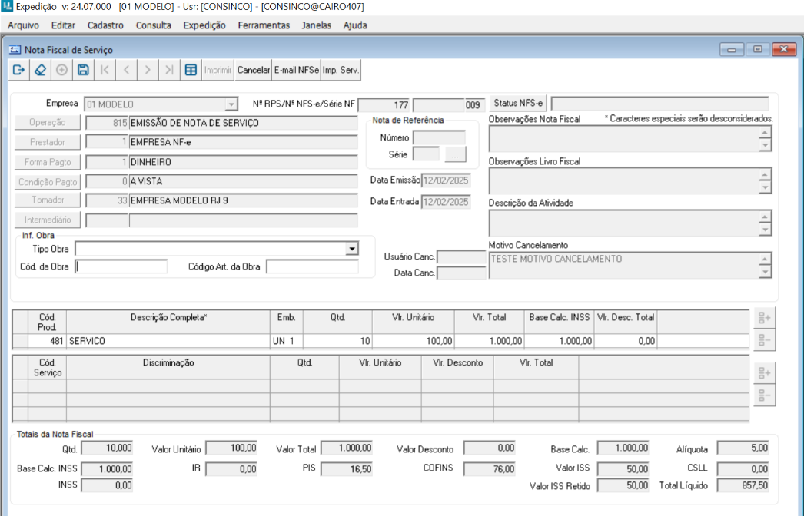Image resolution: width=804 pixels, height=516 pixels.
Task: Click the Condição Pagto button
Action: [47, 182]
